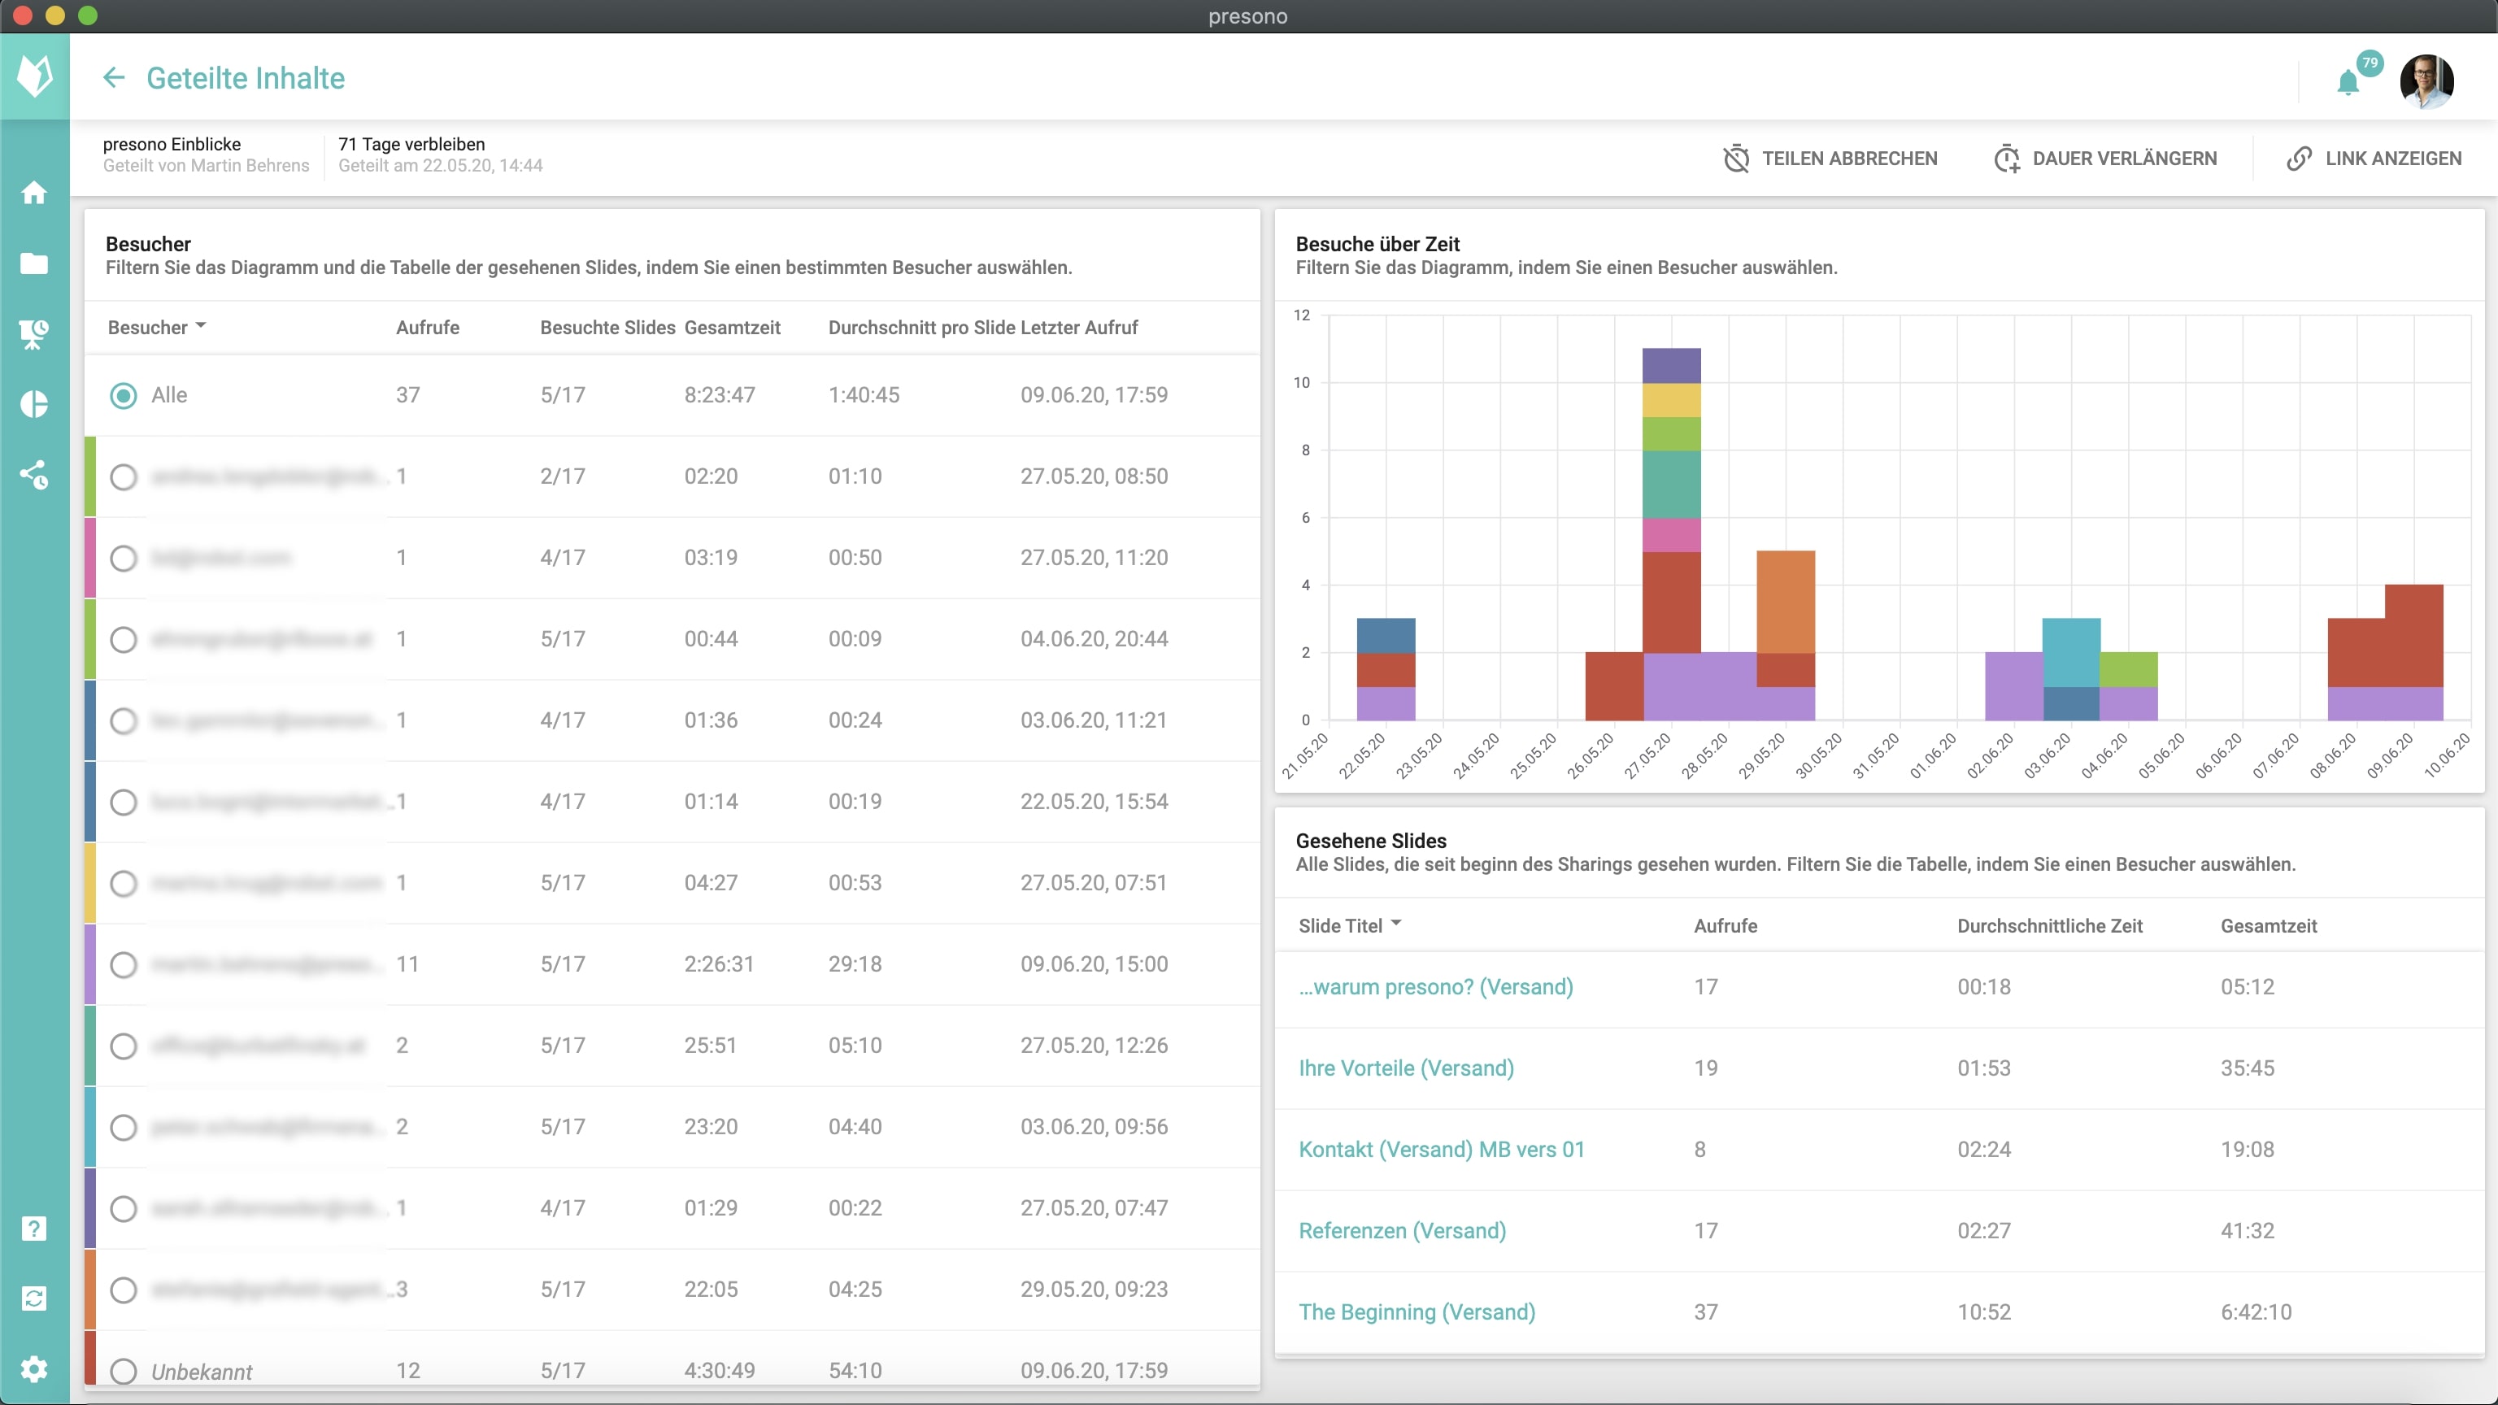The width and height of the screenshot is (2498, 1405).
Task: Click the back arrow next to Geteilte Inhalte
Action: pos(114,77)
